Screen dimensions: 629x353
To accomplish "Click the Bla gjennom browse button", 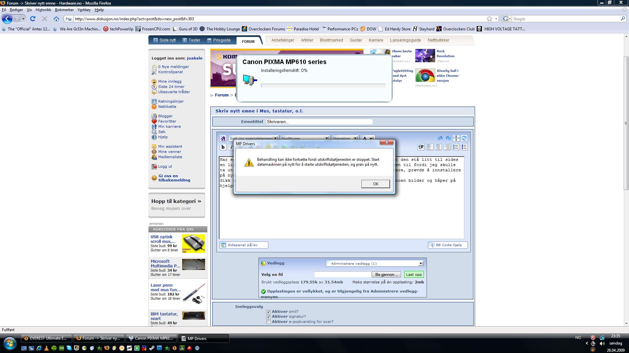I will pos(386,275).
